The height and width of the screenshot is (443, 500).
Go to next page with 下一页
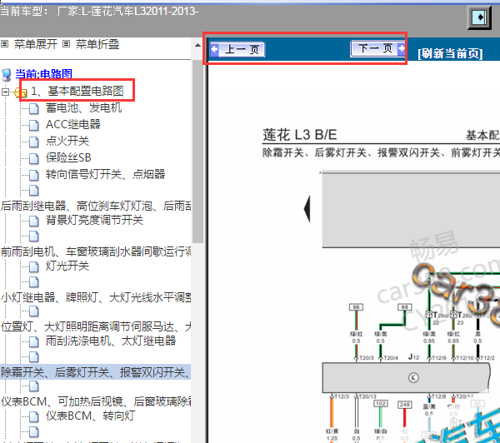(x=377, y=48)
